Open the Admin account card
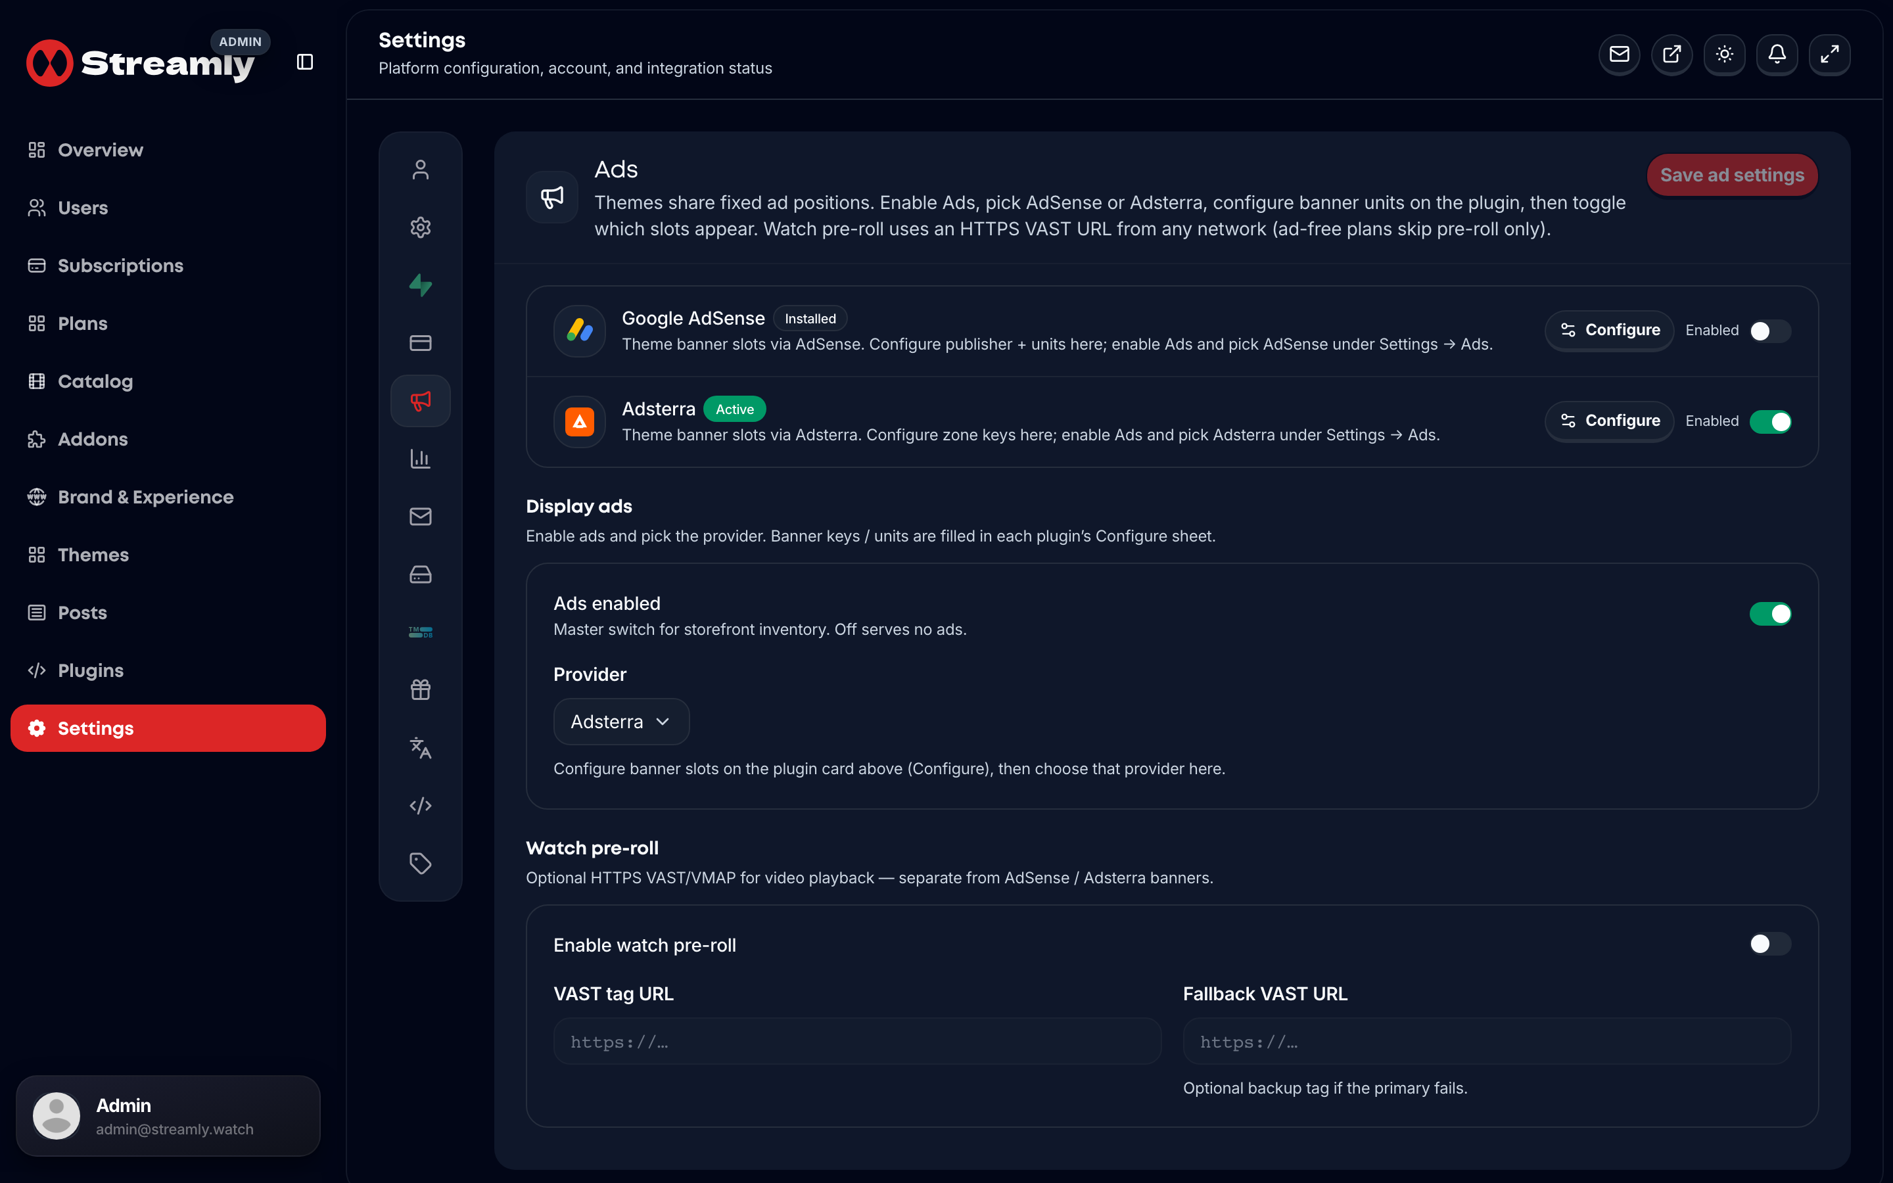This screenshot has height=1183, width=1893. click(x=168, y=1116)
